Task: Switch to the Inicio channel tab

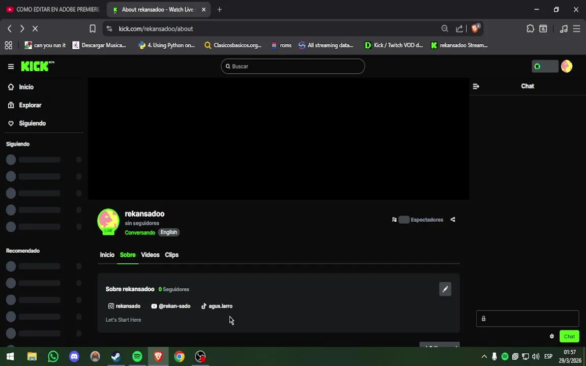Action: pos(107,255)
